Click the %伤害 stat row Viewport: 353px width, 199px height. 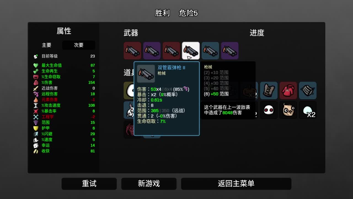pos(64,82)
